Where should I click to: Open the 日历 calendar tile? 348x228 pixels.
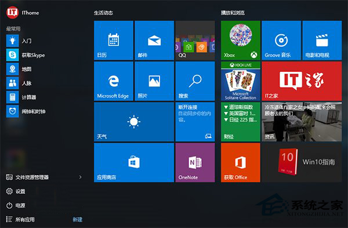tap(114, 41)
